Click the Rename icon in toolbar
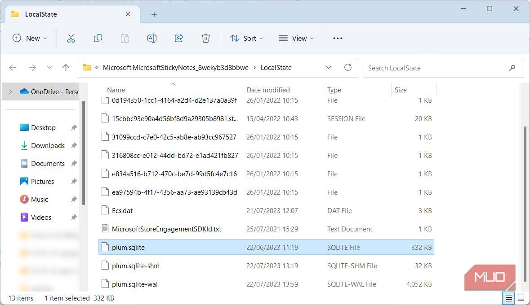 (152, 38)
